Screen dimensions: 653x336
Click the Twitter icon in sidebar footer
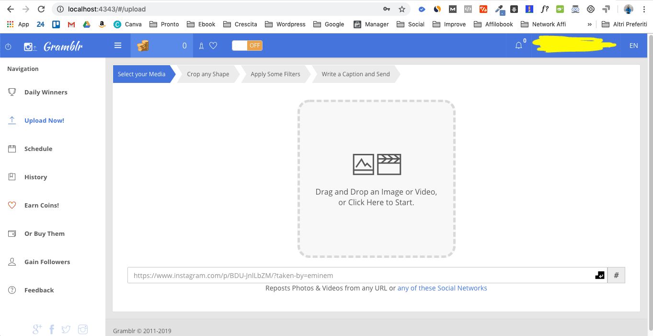66,329
